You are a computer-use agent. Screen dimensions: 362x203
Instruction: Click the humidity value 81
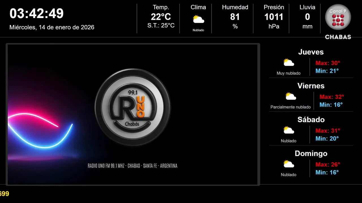click(235, 17)
